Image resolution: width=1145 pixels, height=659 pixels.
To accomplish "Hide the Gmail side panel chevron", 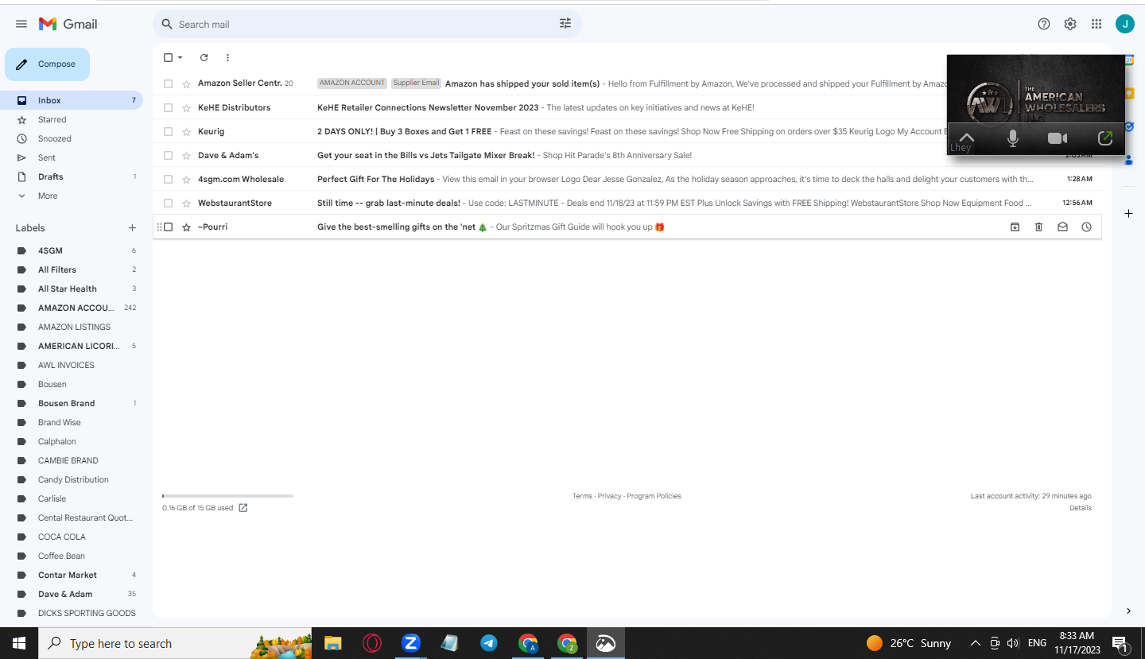I will click(x=1128, y=611).
